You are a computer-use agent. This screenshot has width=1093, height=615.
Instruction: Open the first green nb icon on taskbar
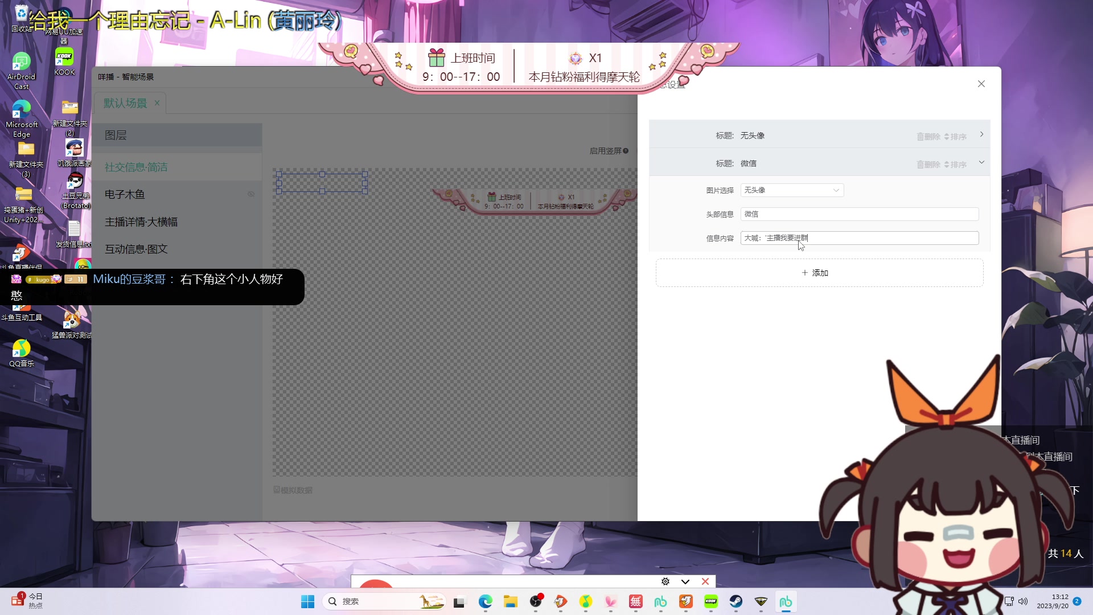click(660, 601)
